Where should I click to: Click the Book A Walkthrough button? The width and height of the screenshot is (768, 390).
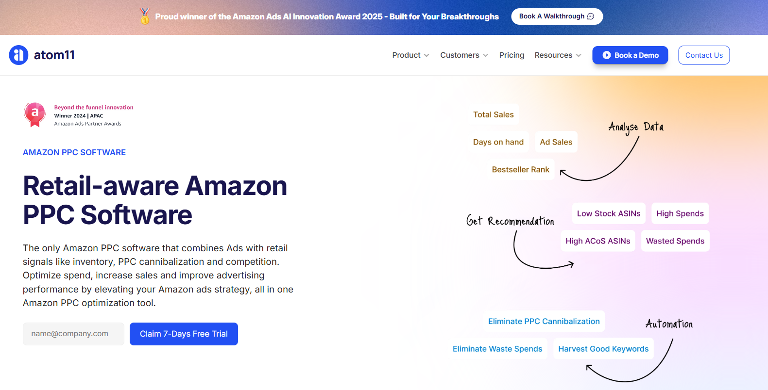(x=557, y=16)
